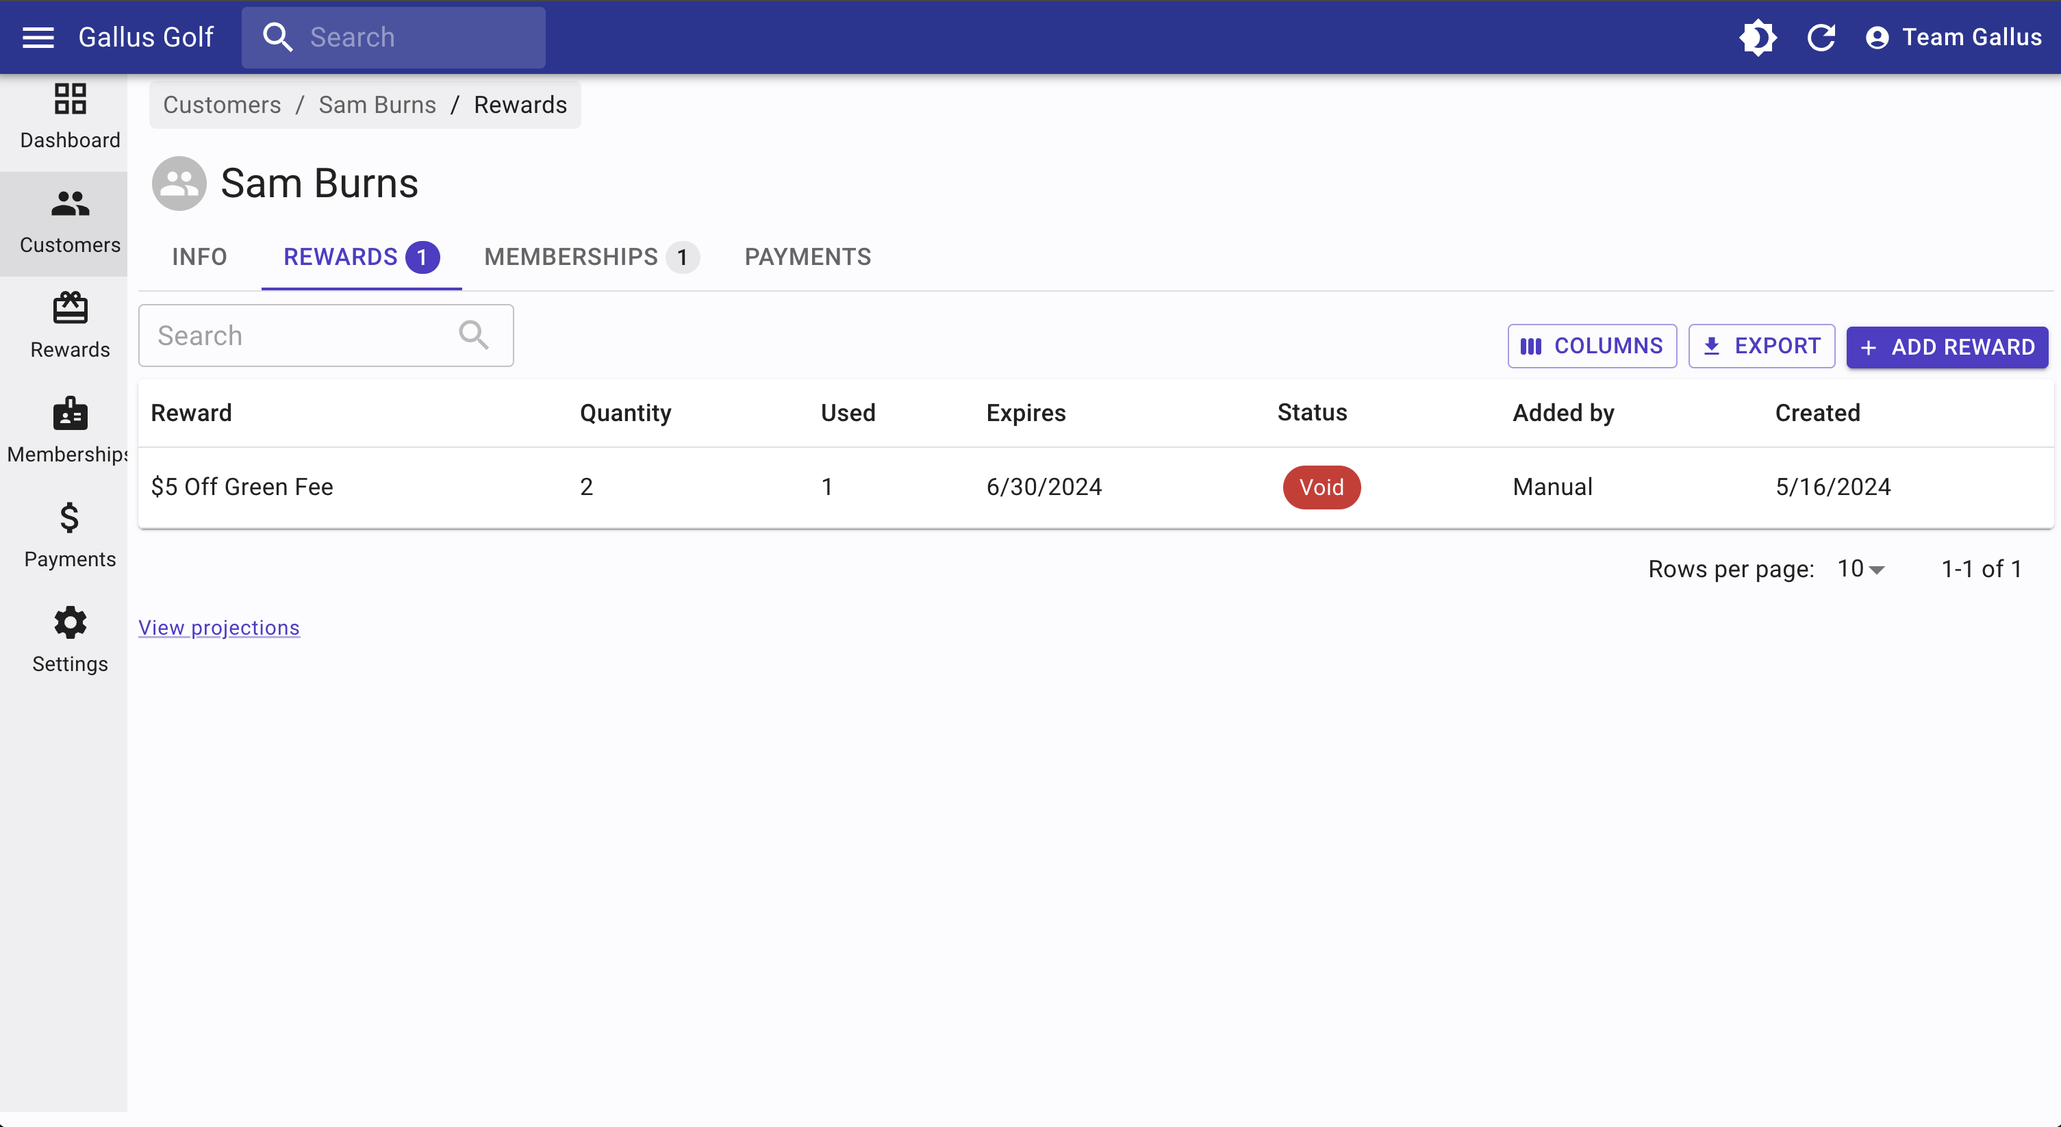The height and width of the screenshot is (1127, 2061).
Task: Click the 6/30/2024 expires cell
Action: [x=1044, y=486]
